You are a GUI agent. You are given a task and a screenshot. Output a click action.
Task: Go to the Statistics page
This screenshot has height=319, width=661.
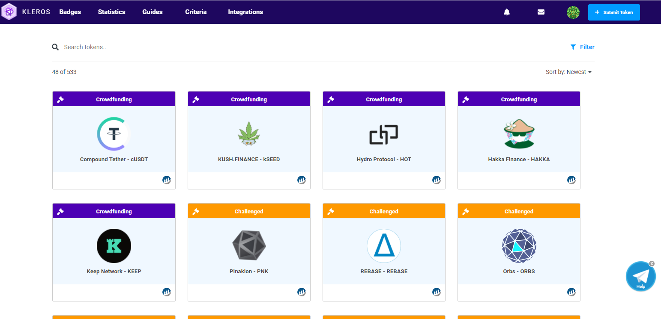(111, 12)
